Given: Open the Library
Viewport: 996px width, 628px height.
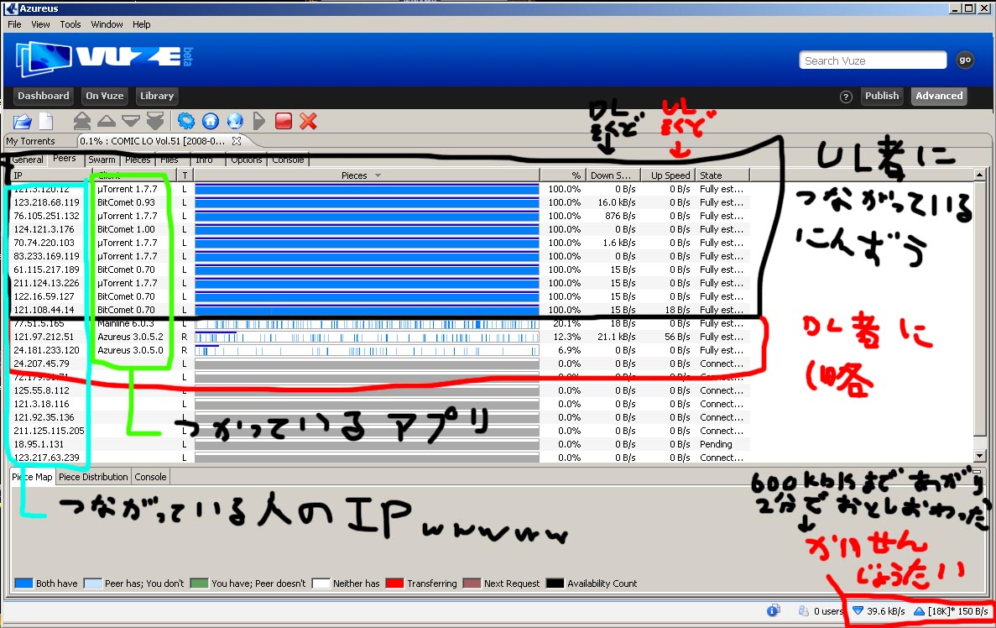Looking at the screenshot, I should (x=157, y=96).
